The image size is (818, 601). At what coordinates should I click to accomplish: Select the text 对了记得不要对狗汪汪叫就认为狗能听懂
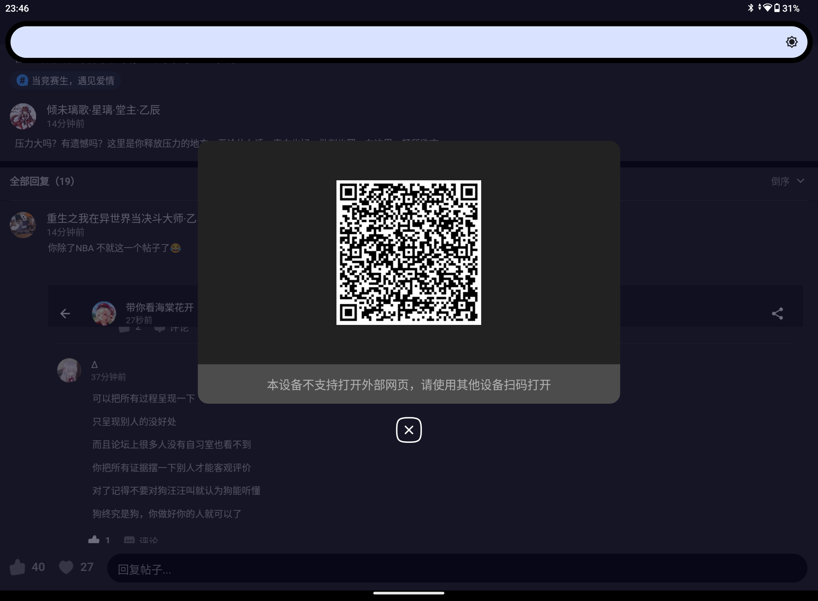click(176, 491)
